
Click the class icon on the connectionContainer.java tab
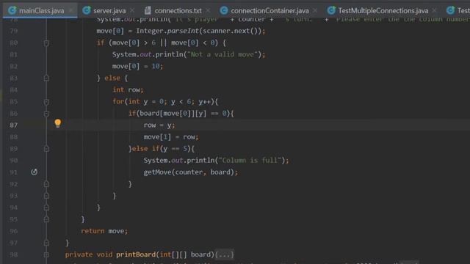(x=223, y=10)
